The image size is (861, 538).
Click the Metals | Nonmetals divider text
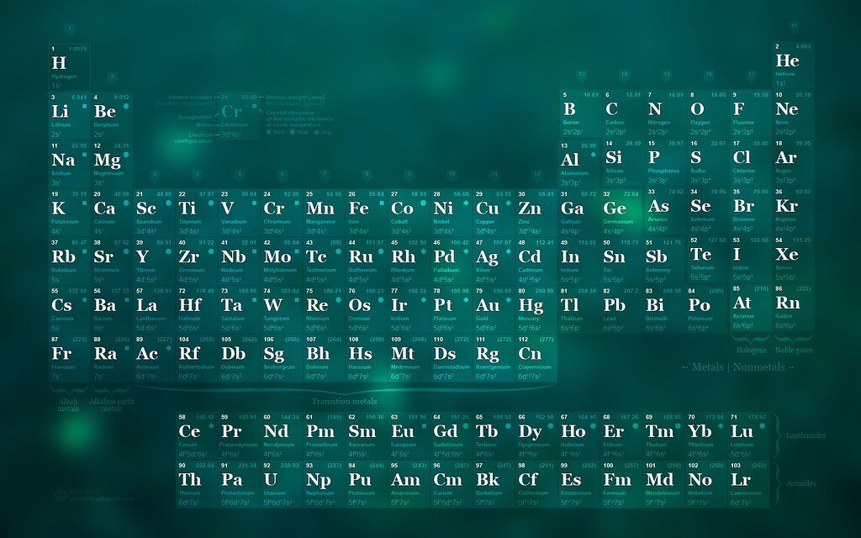tap(737, 367)
